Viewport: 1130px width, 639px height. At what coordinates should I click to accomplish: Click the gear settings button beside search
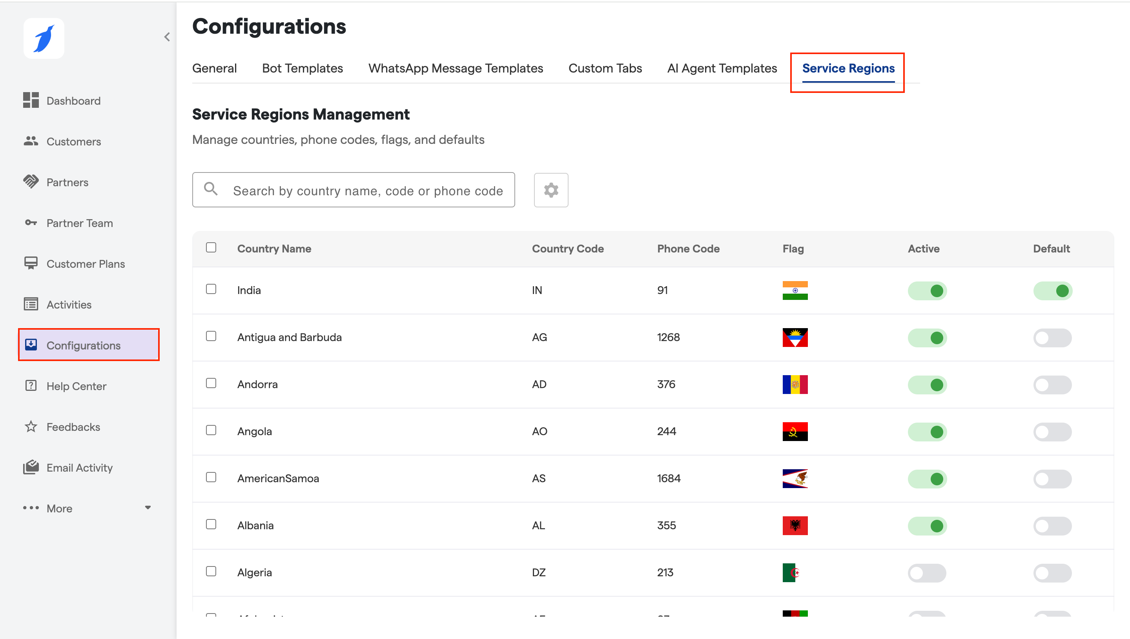coord(551,190)
